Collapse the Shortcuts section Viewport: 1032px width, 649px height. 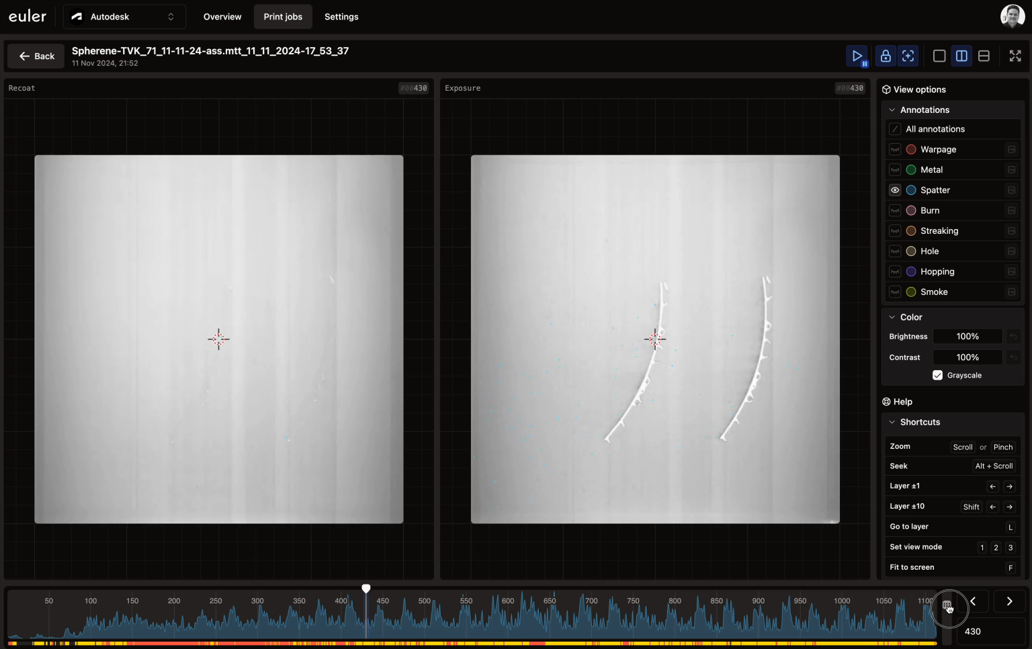pyautogui.click(x=892, y=423)
